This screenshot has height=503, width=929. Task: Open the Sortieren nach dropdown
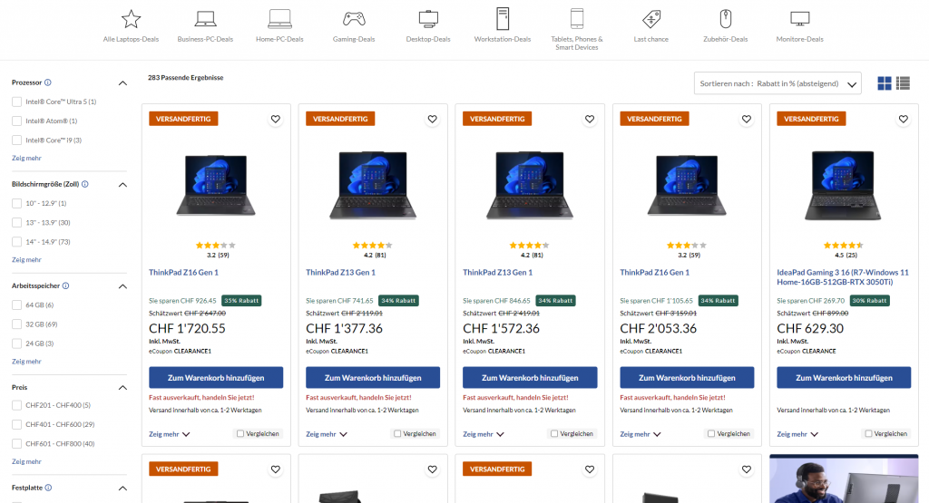pos(777,83)
